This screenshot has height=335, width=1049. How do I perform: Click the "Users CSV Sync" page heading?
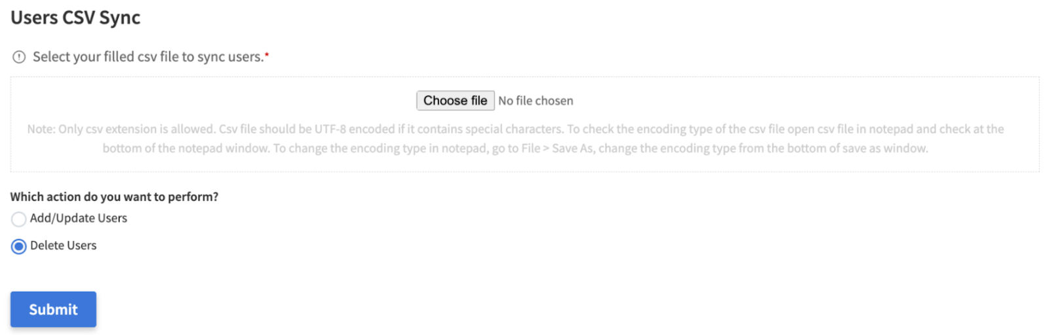click(75, 18)
